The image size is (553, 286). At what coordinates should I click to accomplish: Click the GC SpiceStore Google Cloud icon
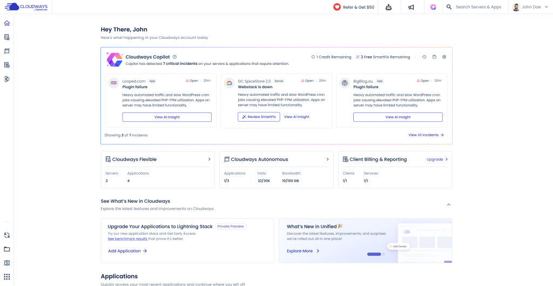point(229,83)
